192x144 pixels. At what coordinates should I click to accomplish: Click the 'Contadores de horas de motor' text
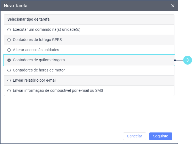[39, 70]
